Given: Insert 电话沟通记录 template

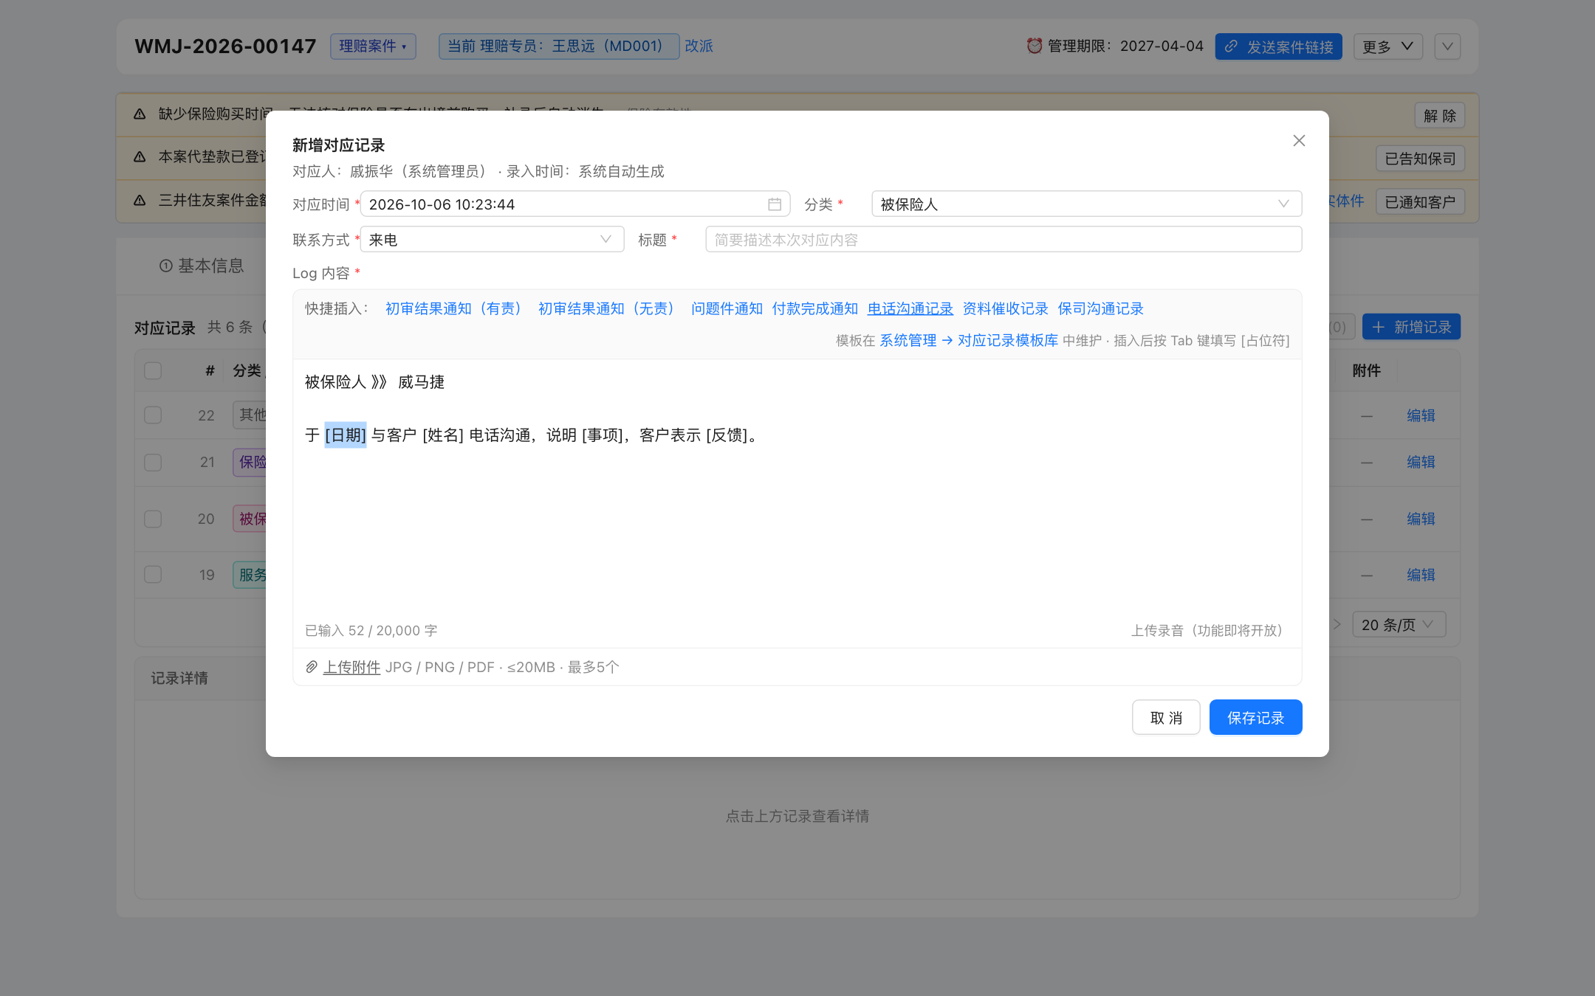Looking at the screenshot, I should click(x=910, y=308).
